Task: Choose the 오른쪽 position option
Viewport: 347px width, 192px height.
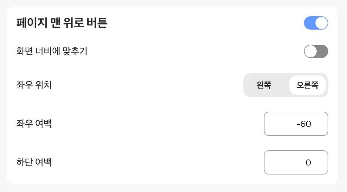Action: pos(307,85)
